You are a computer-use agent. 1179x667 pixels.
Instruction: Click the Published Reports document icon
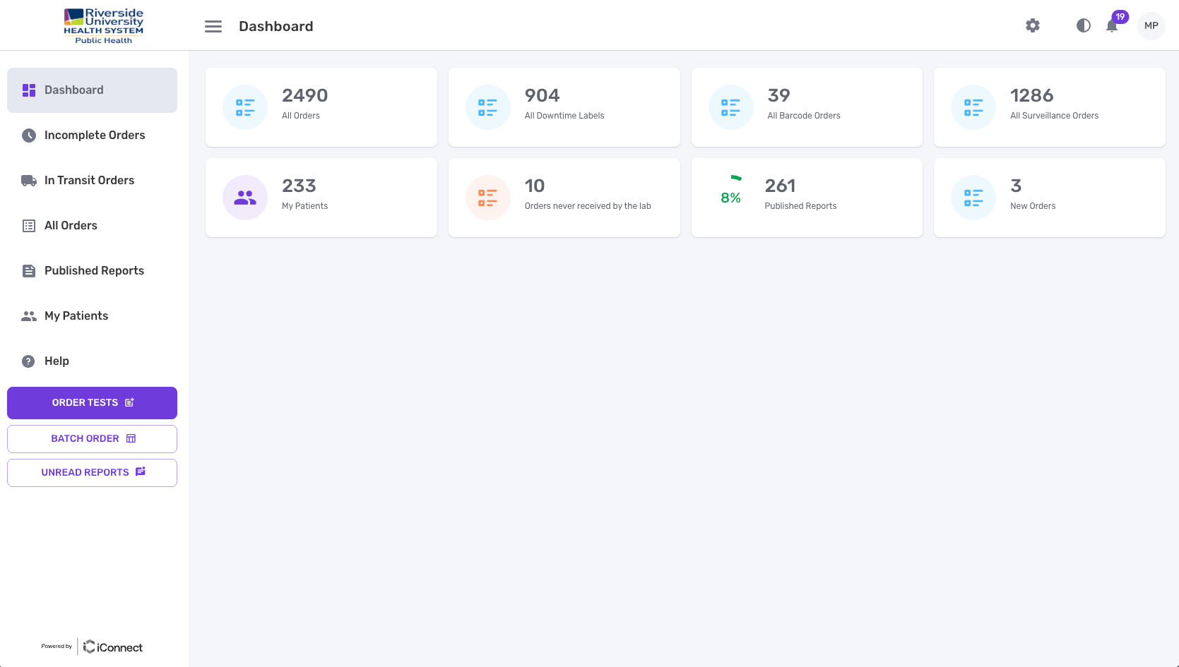pos(28,270)
